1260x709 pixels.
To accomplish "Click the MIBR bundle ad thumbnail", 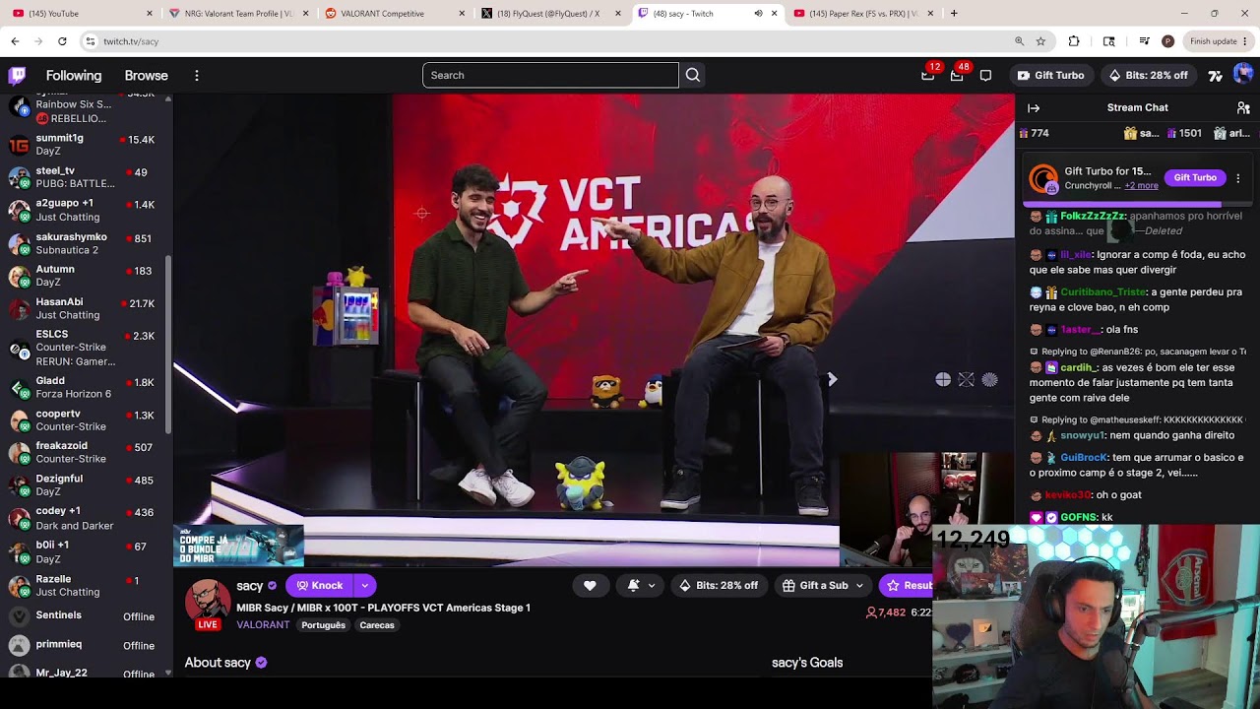I will click(x=239, y=546).
